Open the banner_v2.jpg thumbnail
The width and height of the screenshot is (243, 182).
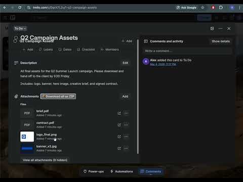pos(27,148)
